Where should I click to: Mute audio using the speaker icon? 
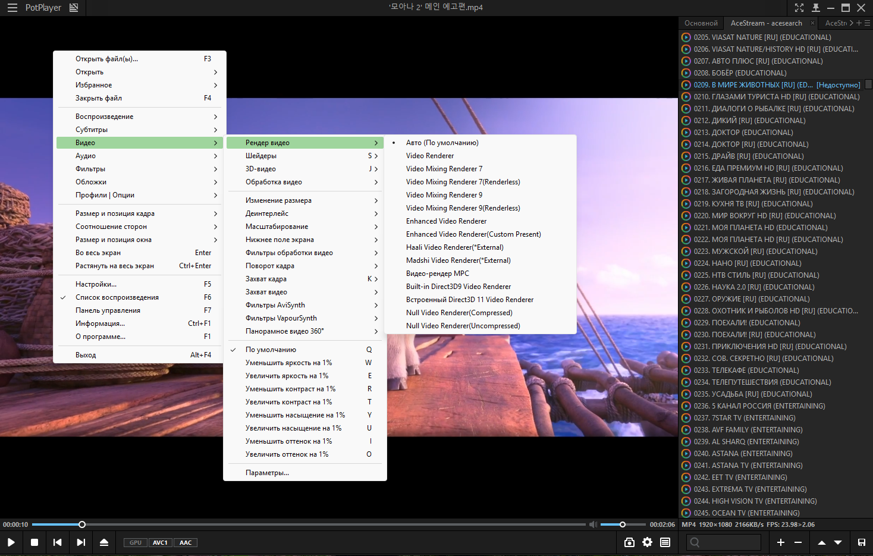pyautogui.click(x=593, y=524)
